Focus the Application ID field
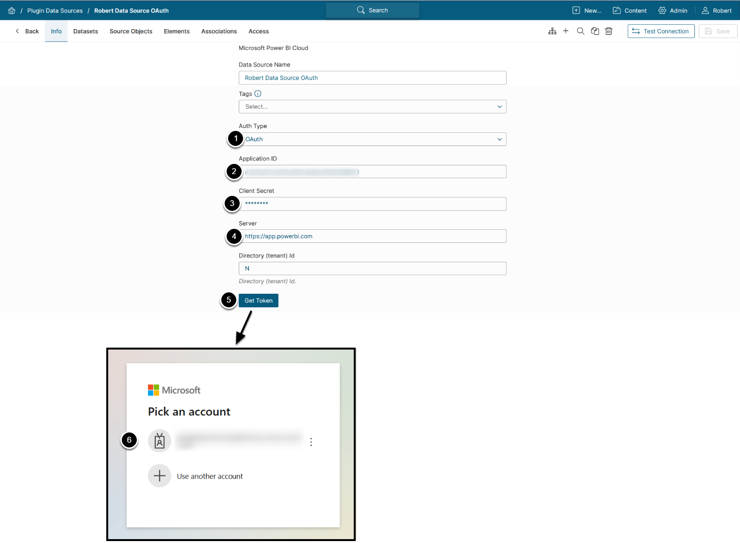The height and width of the screenshot is (543, 740). pyautogui.click(x=373, y=172)
